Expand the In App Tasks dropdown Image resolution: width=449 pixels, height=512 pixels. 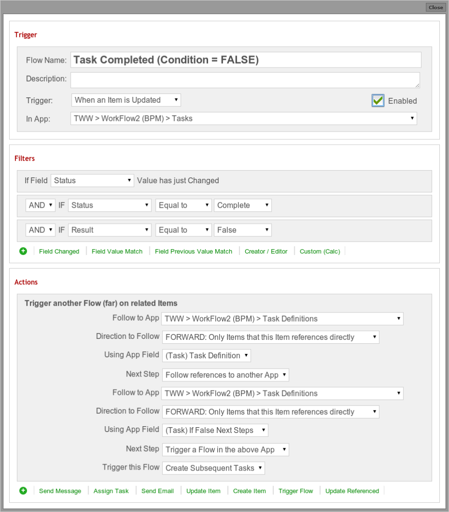(x=244, y=119)
